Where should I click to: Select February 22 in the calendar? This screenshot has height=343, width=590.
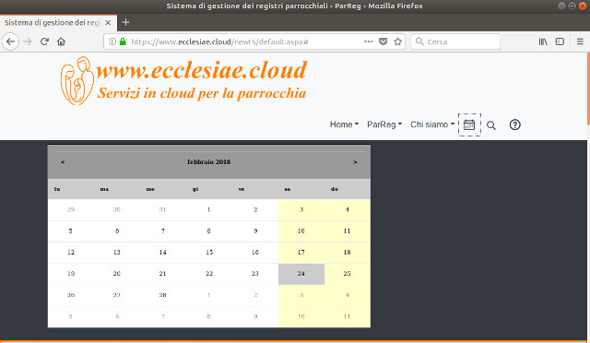(x=209, y=274)
